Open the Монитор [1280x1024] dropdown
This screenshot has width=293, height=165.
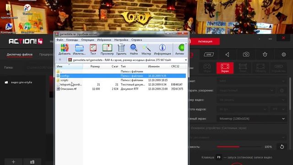252,119
